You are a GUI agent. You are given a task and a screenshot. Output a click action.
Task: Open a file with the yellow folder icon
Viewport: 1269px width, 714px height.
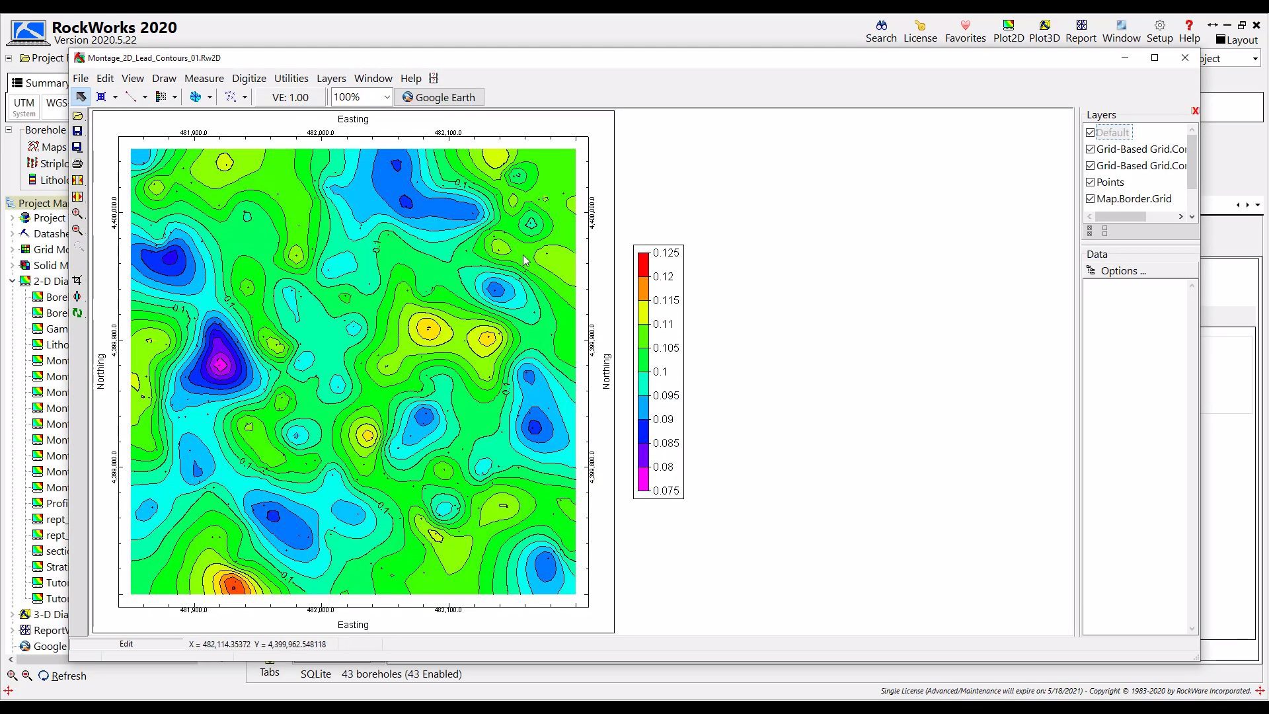tap(77, 115)
